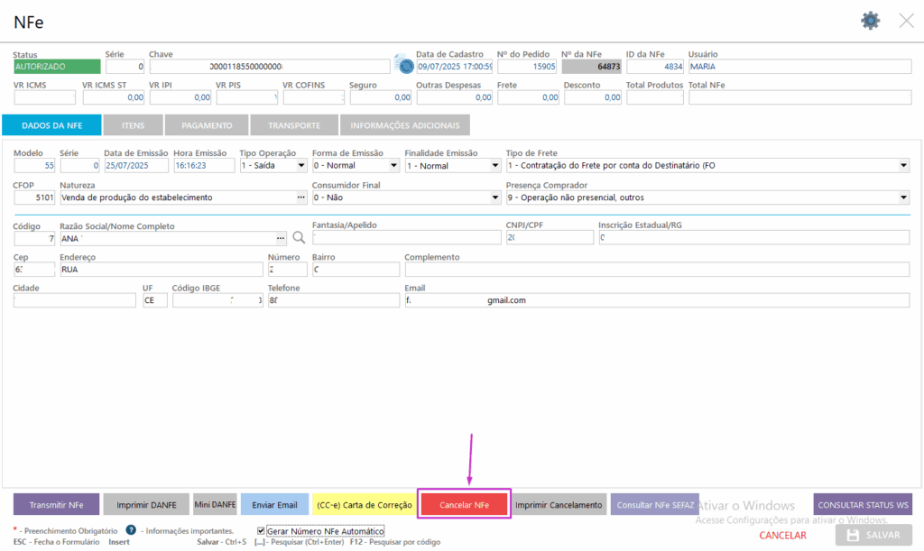Open the PAGAMENTO tab
The height and width of the screenshot is (551, 924).
click(x=207, y=125)
